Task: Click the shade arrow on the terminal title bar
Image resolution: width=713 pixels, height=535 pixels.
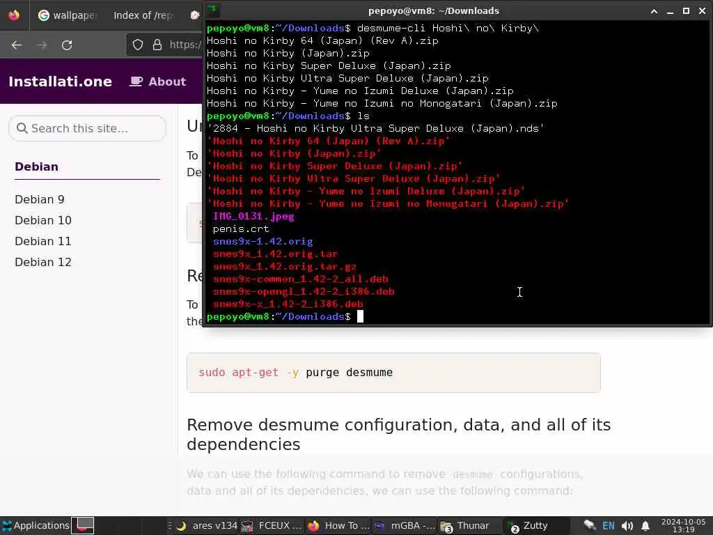Action: pyautogui.click(x=654, y=11)
